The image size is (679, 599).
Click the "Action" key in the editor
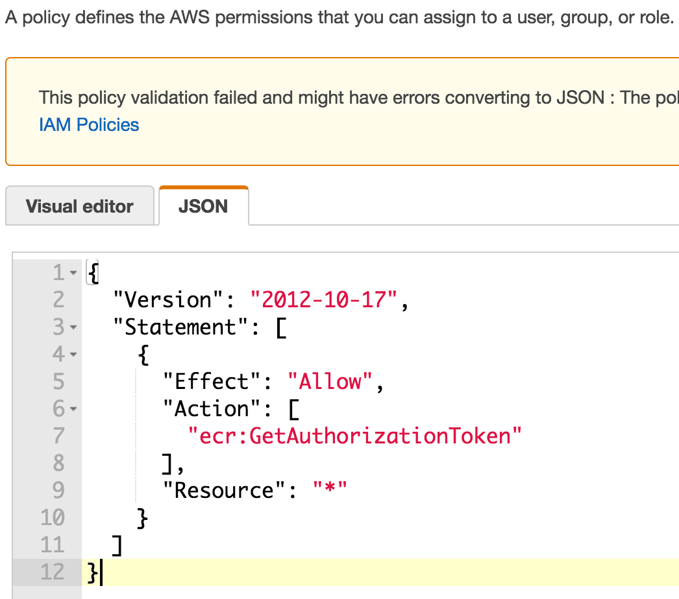(x=212, y=408)
